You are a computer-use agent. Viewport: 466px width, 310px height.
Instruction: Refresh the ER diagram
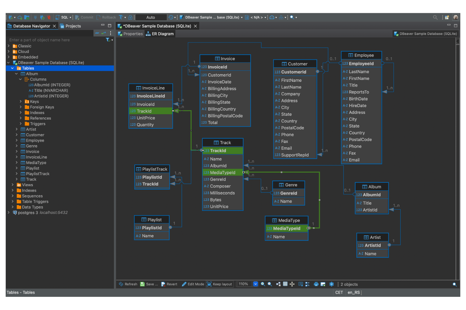click(x=128, y=284)
